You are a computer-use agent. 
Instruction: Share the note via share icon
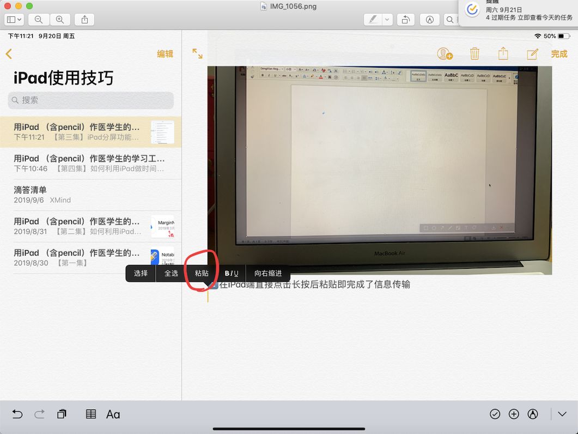(503, 53)
